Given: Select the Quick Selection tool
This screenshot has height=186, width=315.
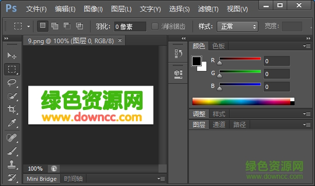Looking at the screenshot, I should (x=12, y=96).
